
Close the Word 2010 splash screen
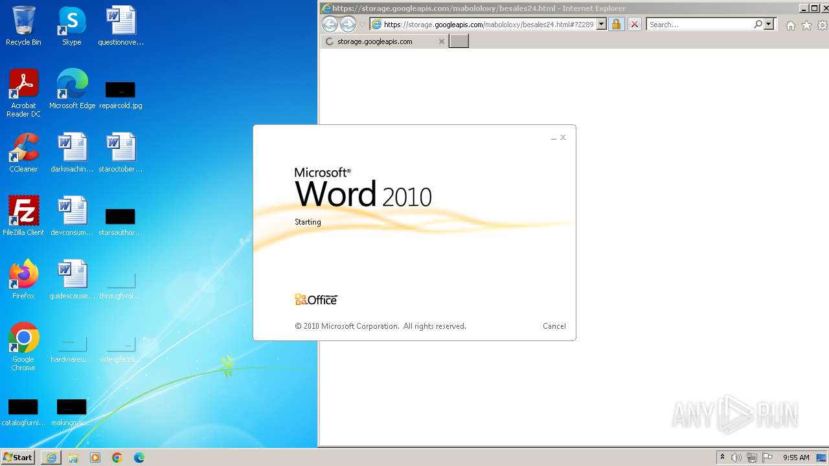click(563, 137)
